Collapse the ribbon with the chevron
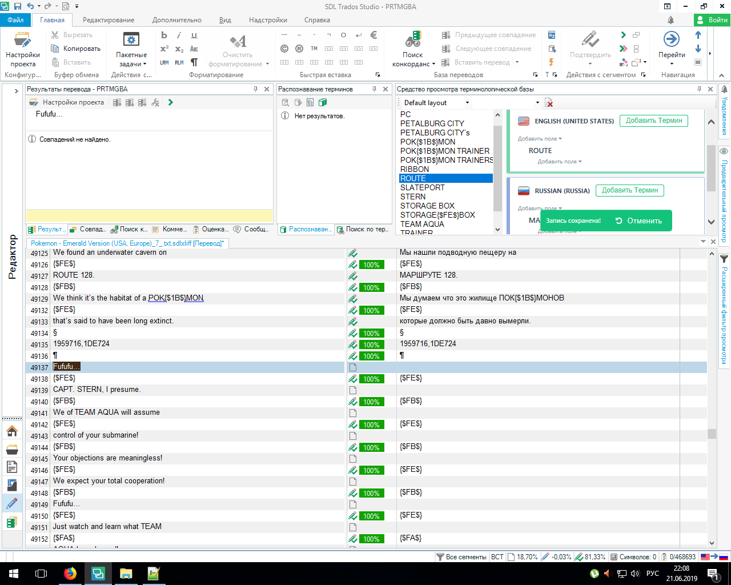Image resolution: width=731 pixels, height=585 pixels. (x=721, y=75)
